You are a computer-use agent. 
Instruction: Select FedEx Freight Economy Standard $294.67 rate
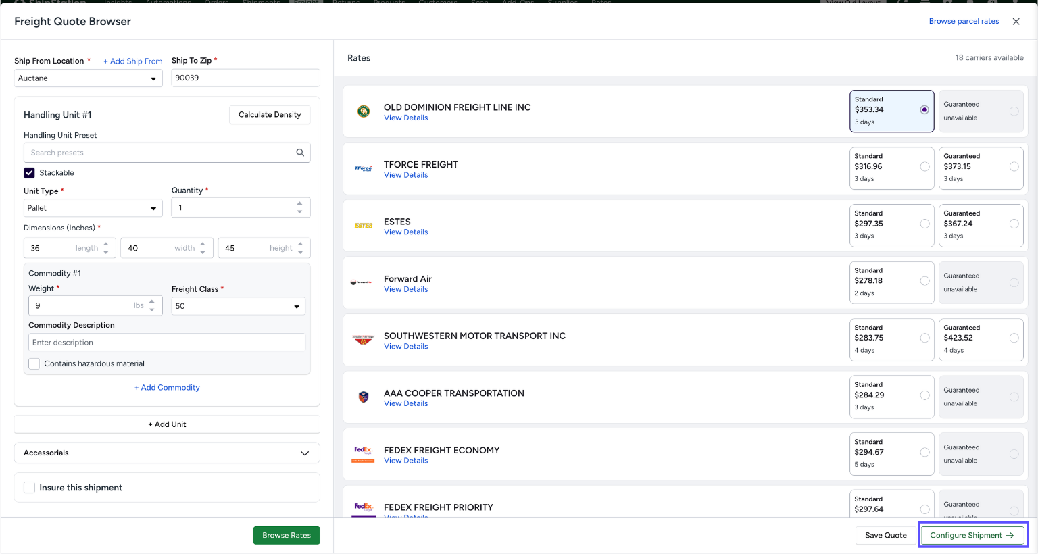(x=892, y=454)
